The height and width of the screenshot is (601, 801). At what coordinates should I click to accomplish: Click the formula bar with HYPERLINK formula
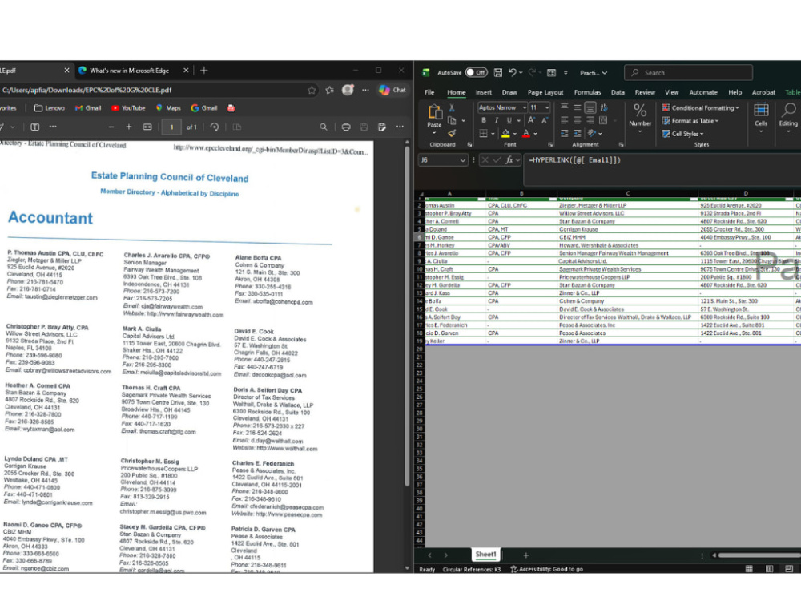pyautogui.click(x=662, y=168)
